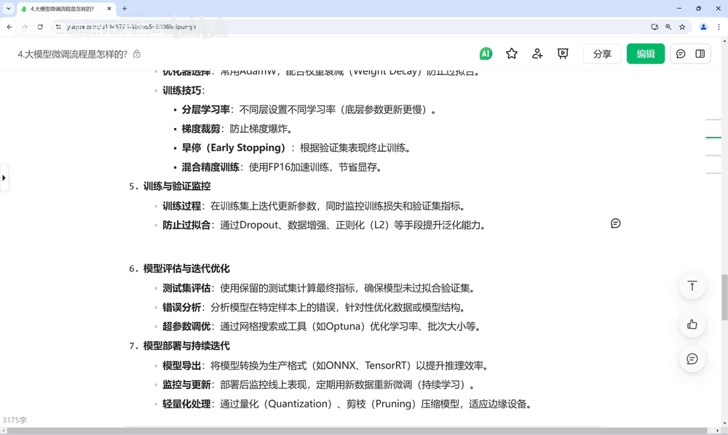This screenshot has height=435, width=728.
Task: Click the bold text 梯度裁剪
Action: [x=201, y=129]
